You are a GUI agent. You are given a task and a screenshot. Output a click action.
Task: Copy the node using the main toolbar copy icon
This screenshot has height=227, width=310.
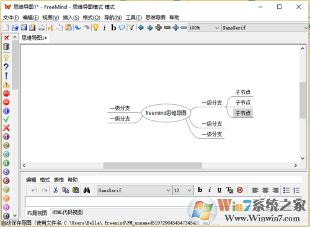[60, 27]
